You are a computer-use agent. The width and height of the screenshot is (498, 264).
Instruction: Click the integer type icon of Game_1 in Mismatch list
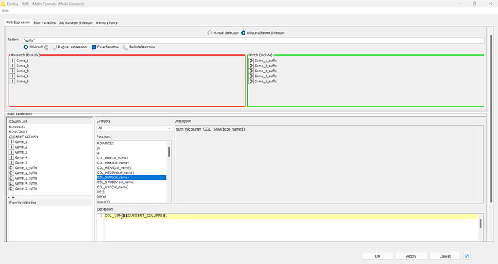[12, 61]
